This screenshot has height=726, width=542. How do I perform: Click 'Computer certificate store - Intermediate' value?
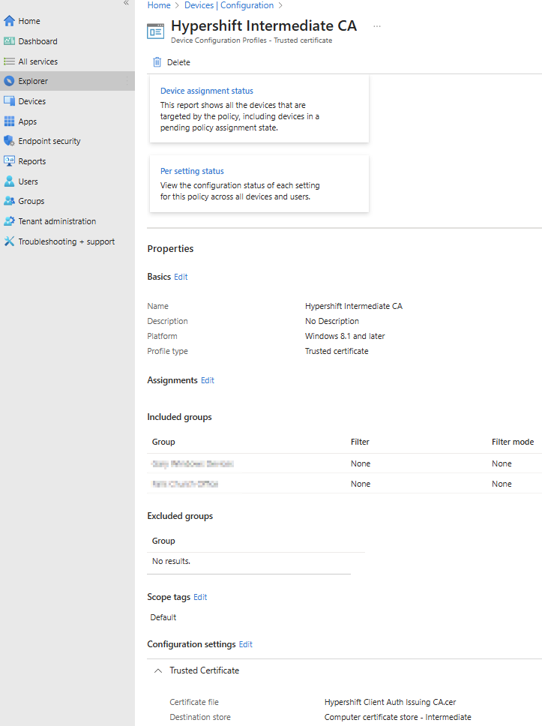point(397,717)
